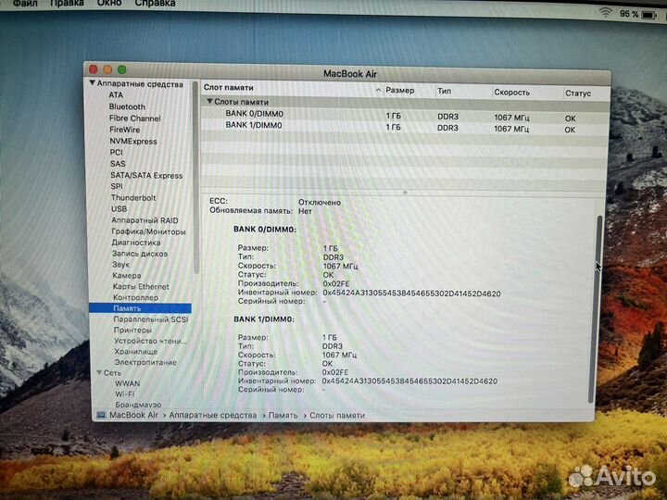This screenshot has height=500, width=667.
Task: Open the Окно menu
Action: pyautogui.click(x=109, y=4)
